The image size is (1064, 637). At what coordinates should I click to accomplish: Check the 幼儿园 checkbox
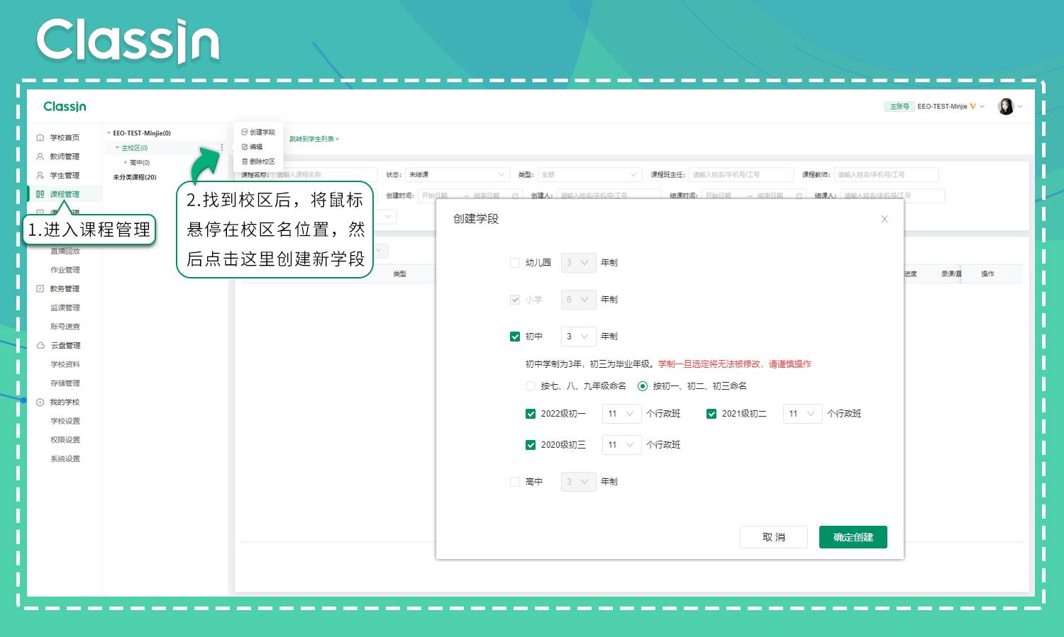coord(515,263)
